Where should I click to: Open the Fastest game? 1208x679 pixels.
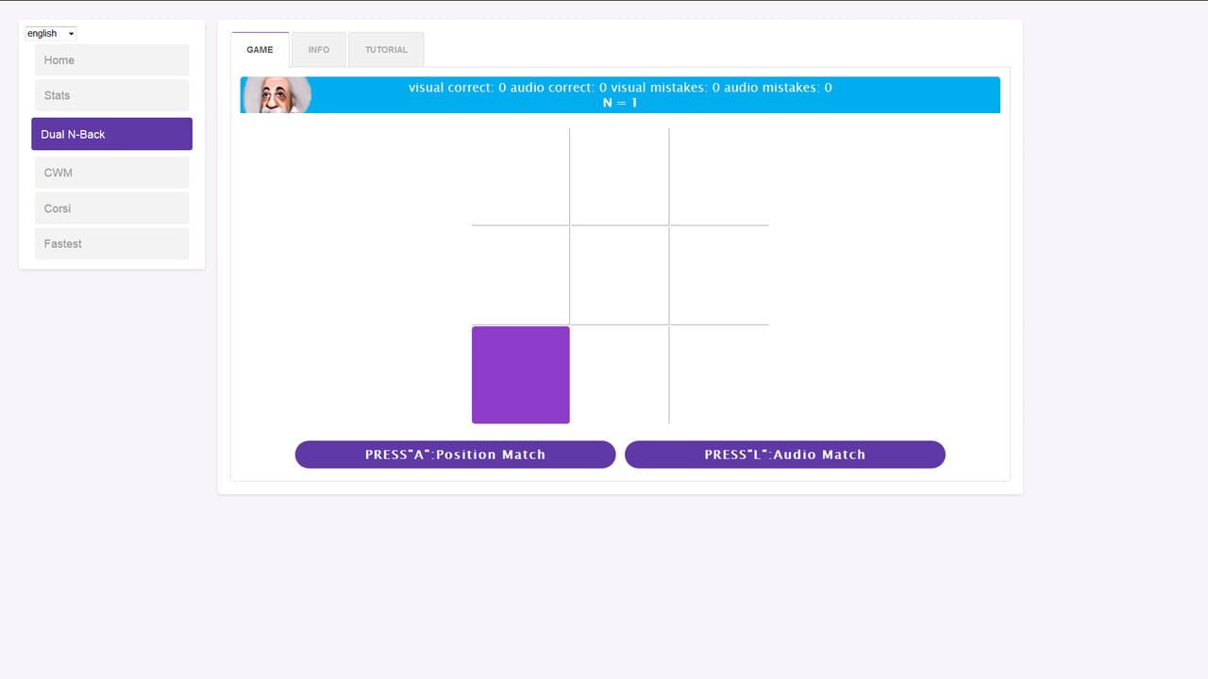click(x=111, y=243)
